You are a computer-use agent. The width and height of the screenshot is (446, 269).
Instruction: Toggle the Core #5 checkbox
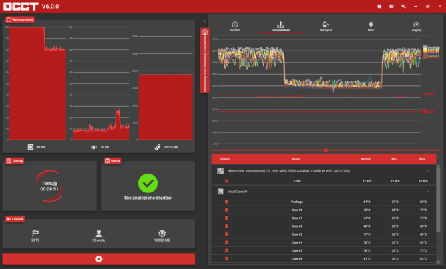click(227, 250)
